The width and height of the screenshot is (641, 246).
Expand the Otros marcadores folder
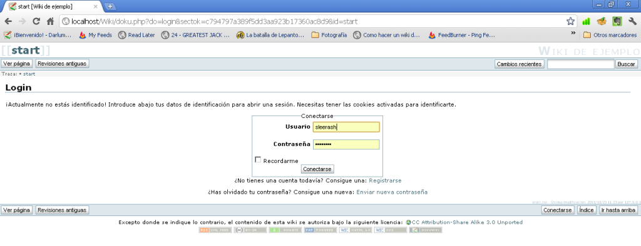(610, 35)
